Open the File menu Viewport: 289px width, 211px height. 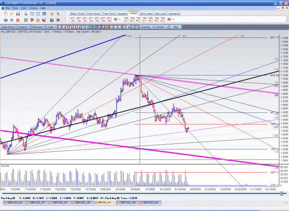(x=7, y=8)
